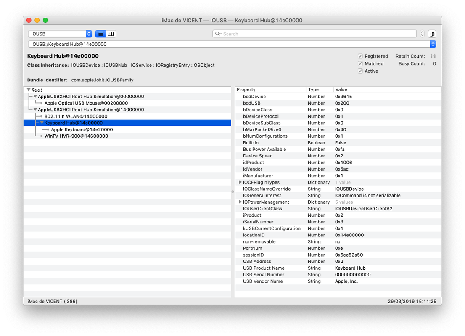Click into the Search field
The width and height of the screenshot is (465, 336).
(x=314, y=34)
